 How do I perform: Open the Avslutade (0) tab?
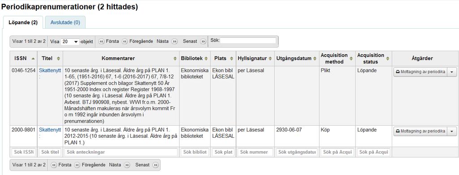click(x=65, y=22)
